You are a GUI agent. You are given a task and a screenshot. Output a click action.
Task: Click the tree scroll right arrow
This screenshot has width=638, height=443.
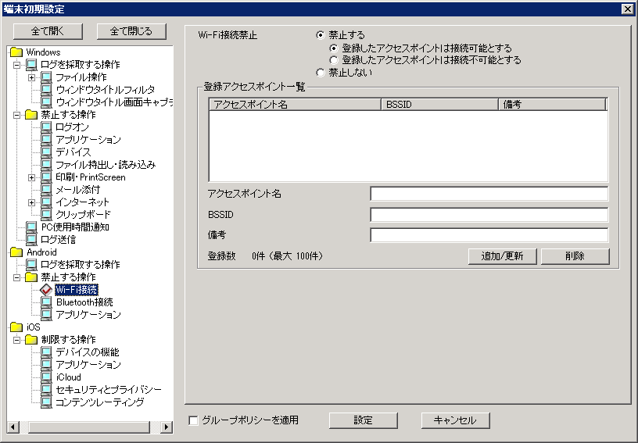[x=166, y=427]
